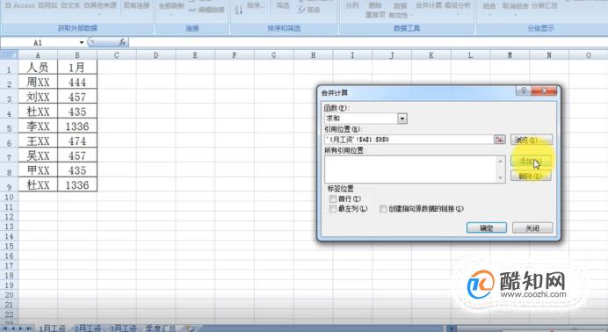Image resolution: width=608 pixels, height=332 pixels.
Task: Click the 全部刷新 button
Action: (x=171, y=7)
